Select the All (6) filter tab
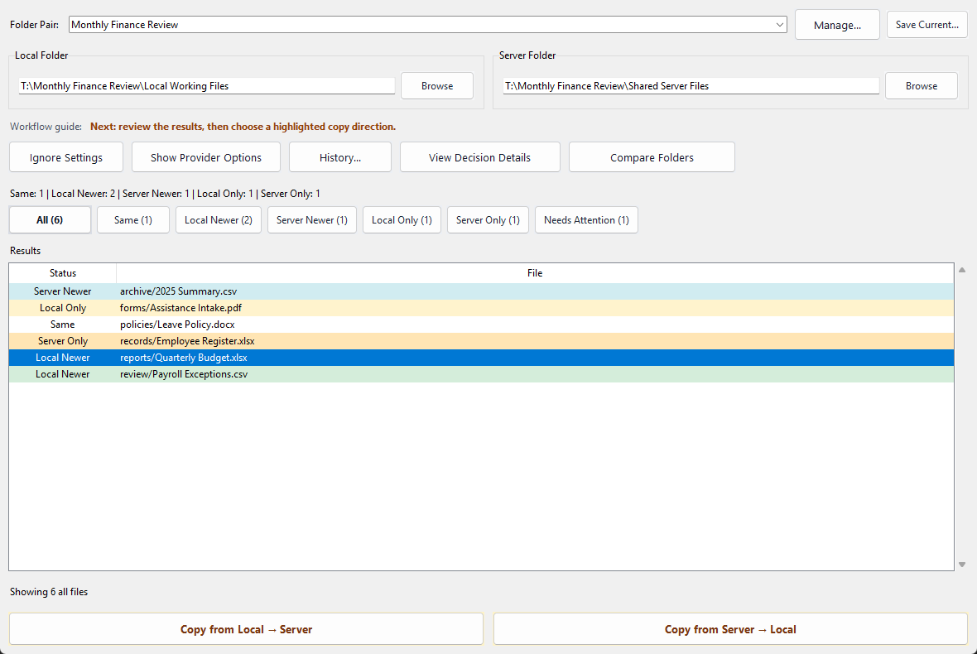 [50, 220]
